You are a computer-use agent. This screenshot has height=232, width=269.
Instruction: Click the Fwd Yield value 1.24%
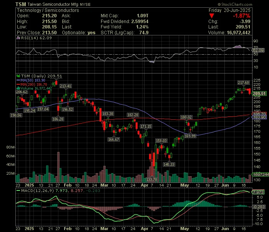pyautogui.click(x=142, y=27)
